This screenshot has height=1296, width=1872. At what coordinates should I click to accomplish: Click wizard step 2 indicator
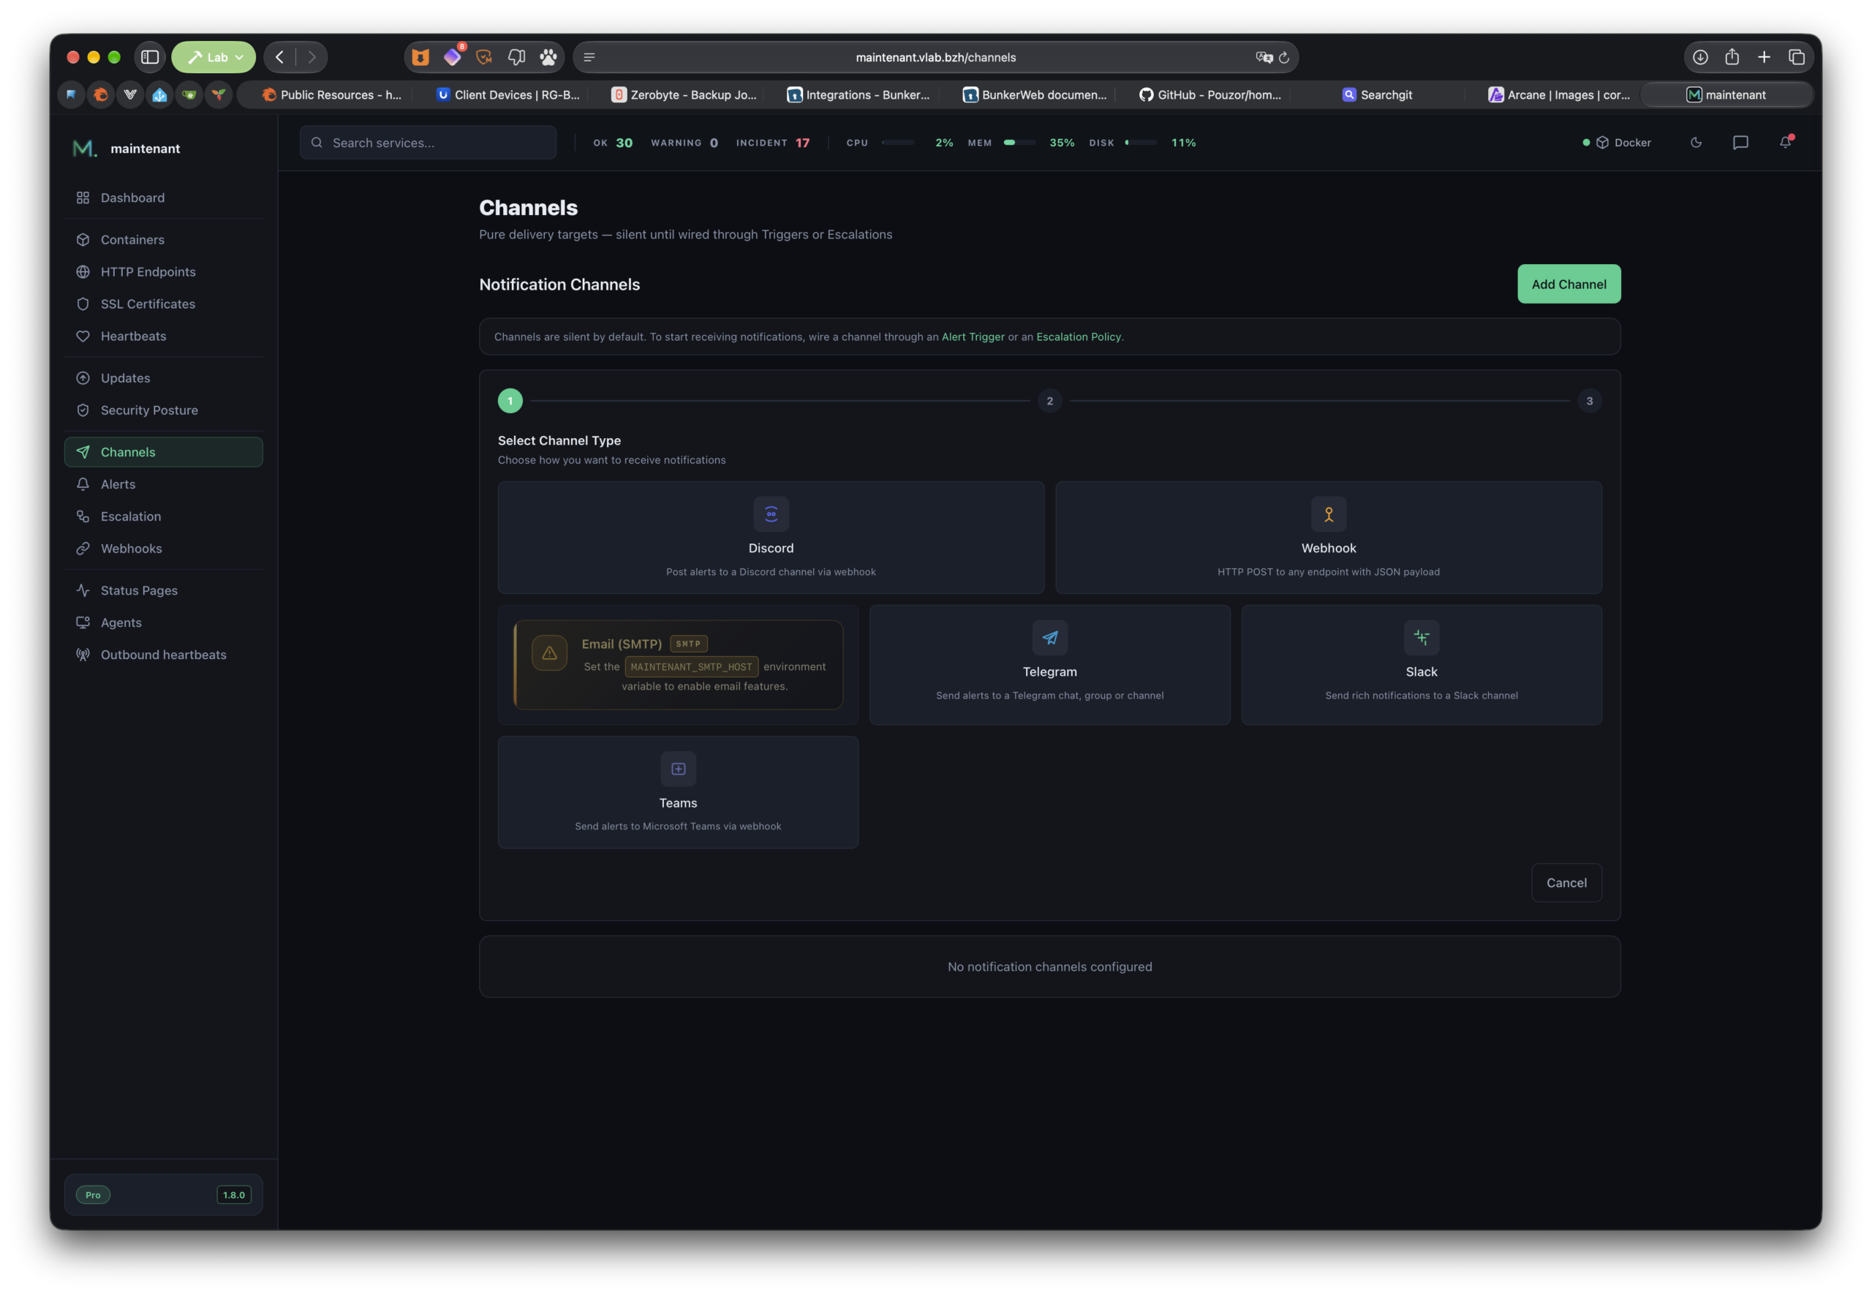1049,400
